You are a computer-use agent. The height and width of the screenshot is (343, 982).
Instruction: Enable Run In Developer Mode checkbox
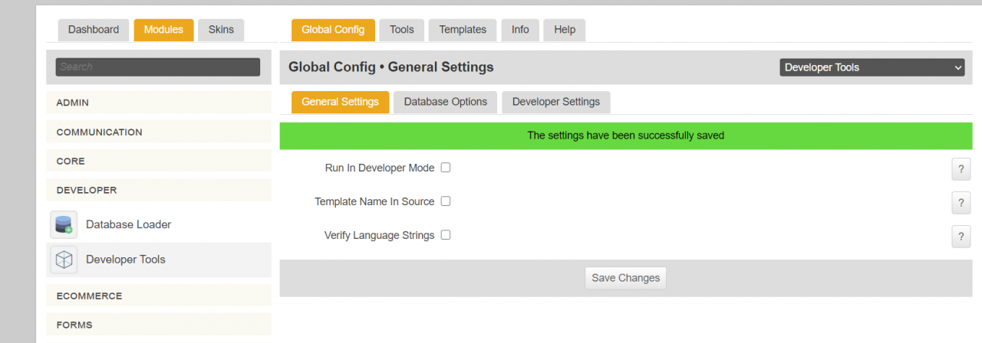tap(446, 168)
